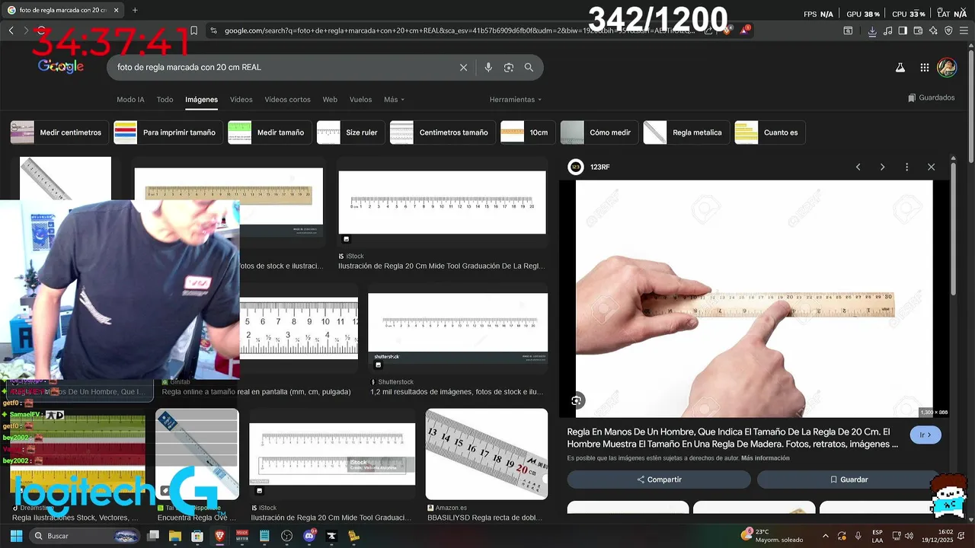
Task: Submit search with the magnifier icon
Action: tap(529, 68)
